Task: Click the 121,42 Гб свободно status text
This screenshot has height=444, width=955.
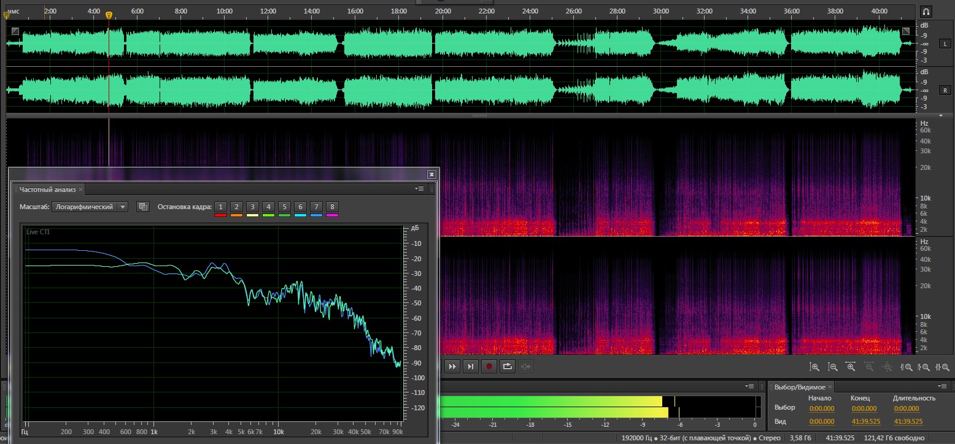Action: pyautogui.click(x=895, y=438)
